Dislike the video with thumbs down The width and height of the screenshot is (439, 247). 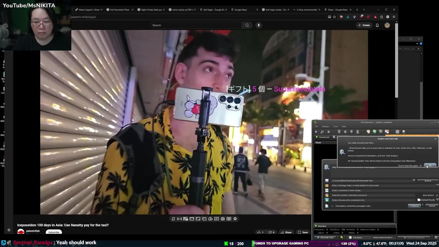271,232
